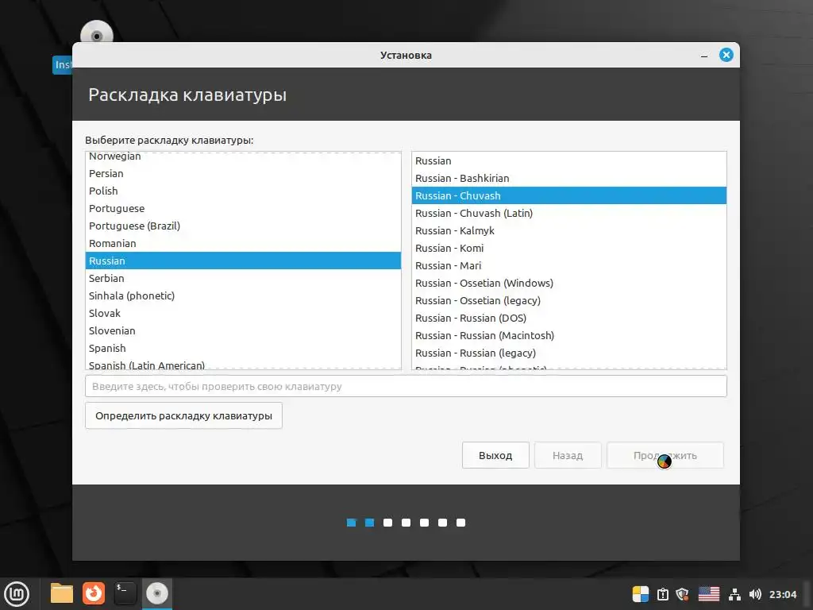813x610 pixels.
Task: Open the clipboard tray icon
Action: (663, 594)
